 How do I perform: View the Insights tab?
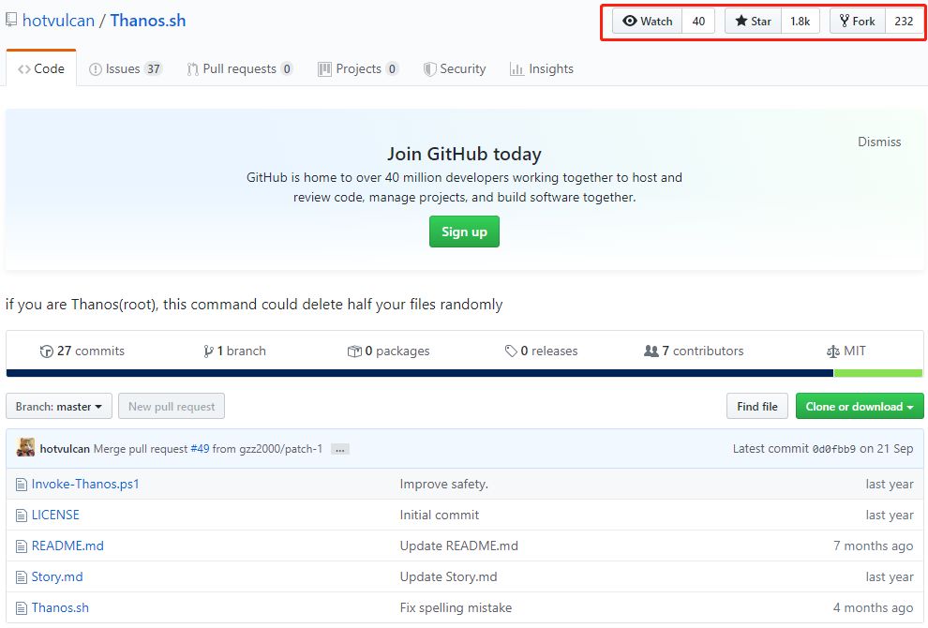tap(542, 68)
